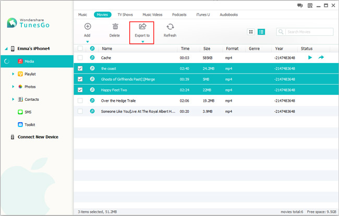This screenshot has width=339, height=216.
Task: Click the Delete trash icon
Action: coord(115,27)
